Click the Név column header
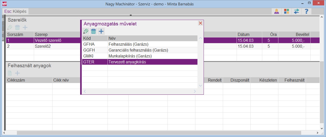Image resolution: width=326 pixels, height=137 pixels. 153,38
